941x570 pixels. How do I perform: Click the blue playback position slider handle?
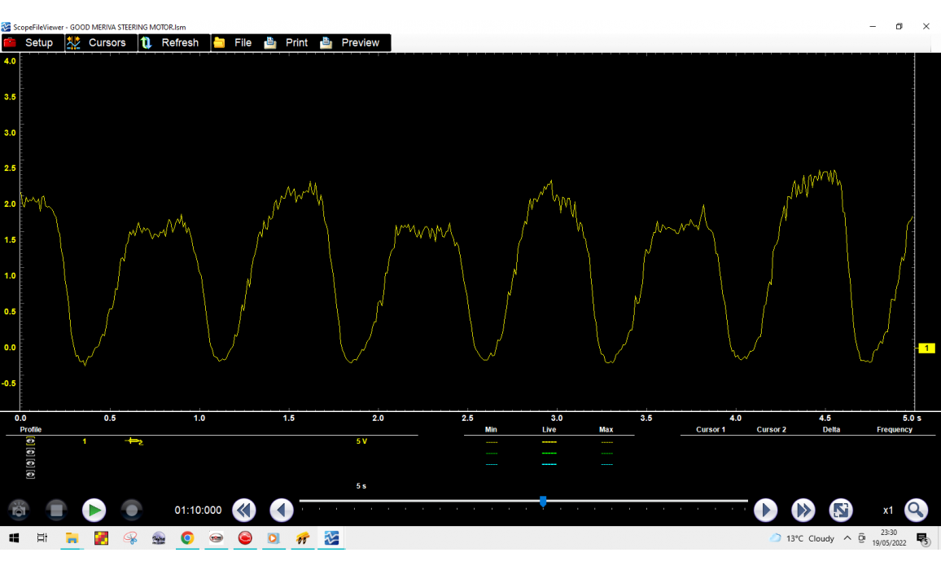tap(543, 502)
